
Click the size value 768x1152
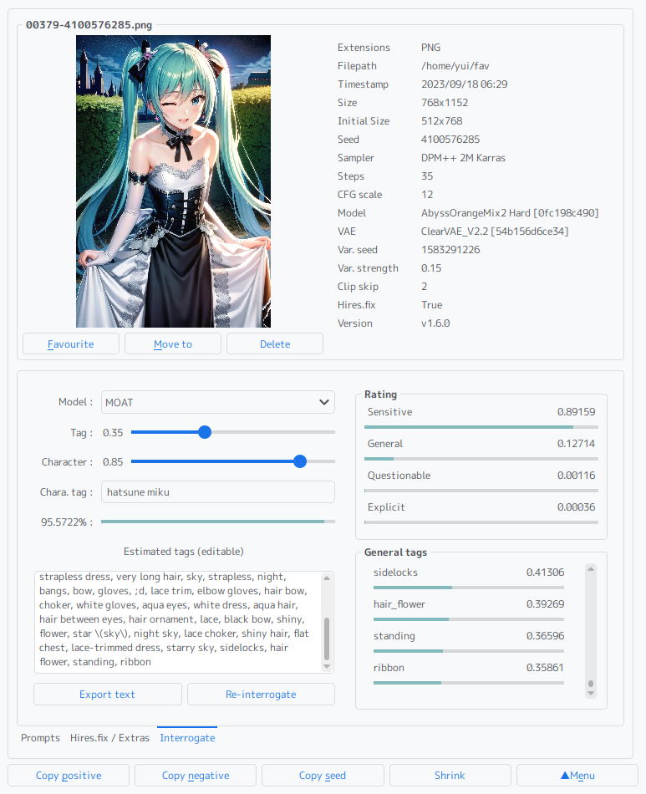pyautogui.click(x=445, y=102)
